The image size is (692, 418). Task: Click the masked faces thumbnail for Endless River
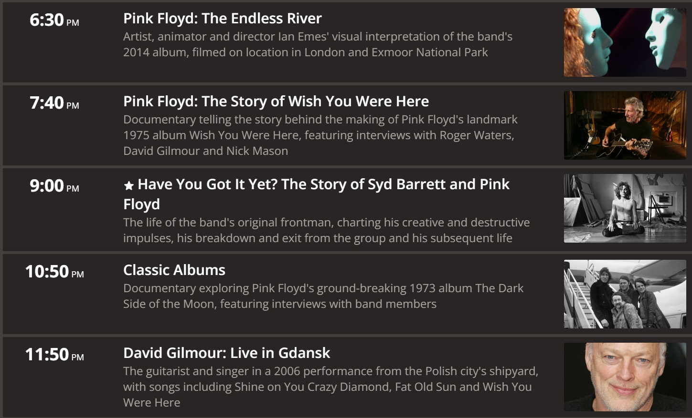625,42
